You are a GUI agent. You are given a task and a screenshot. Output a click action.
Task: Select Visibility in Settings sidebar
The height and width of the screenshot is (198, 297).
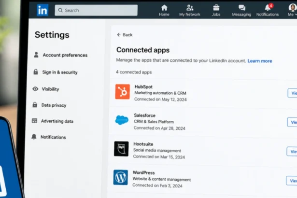pos(46,89)
